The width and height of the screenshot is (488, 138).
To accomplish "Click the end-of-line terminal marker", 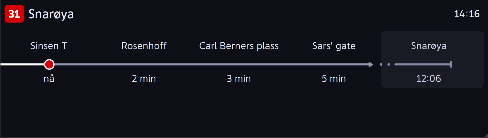I will (451, 64).
